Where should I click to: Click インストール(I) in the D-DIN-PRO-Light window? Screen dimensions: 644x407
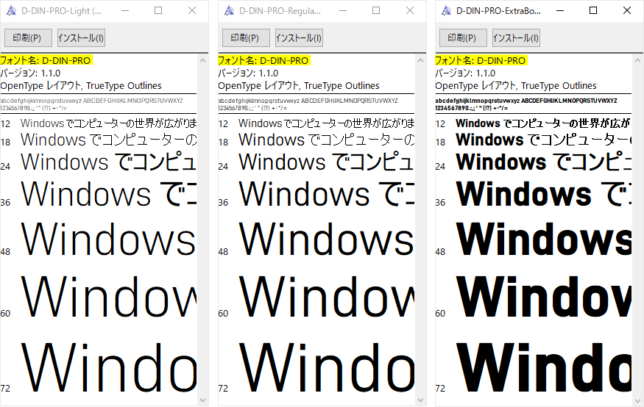click(x=81, y=37)
